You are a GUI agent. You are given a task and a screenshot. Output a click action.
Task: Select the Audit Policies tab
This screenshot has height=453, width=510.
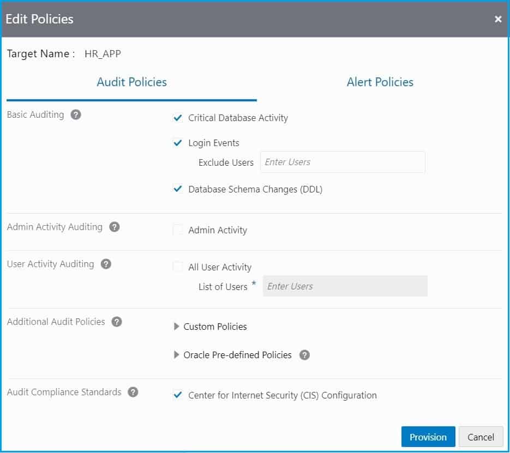131,82
